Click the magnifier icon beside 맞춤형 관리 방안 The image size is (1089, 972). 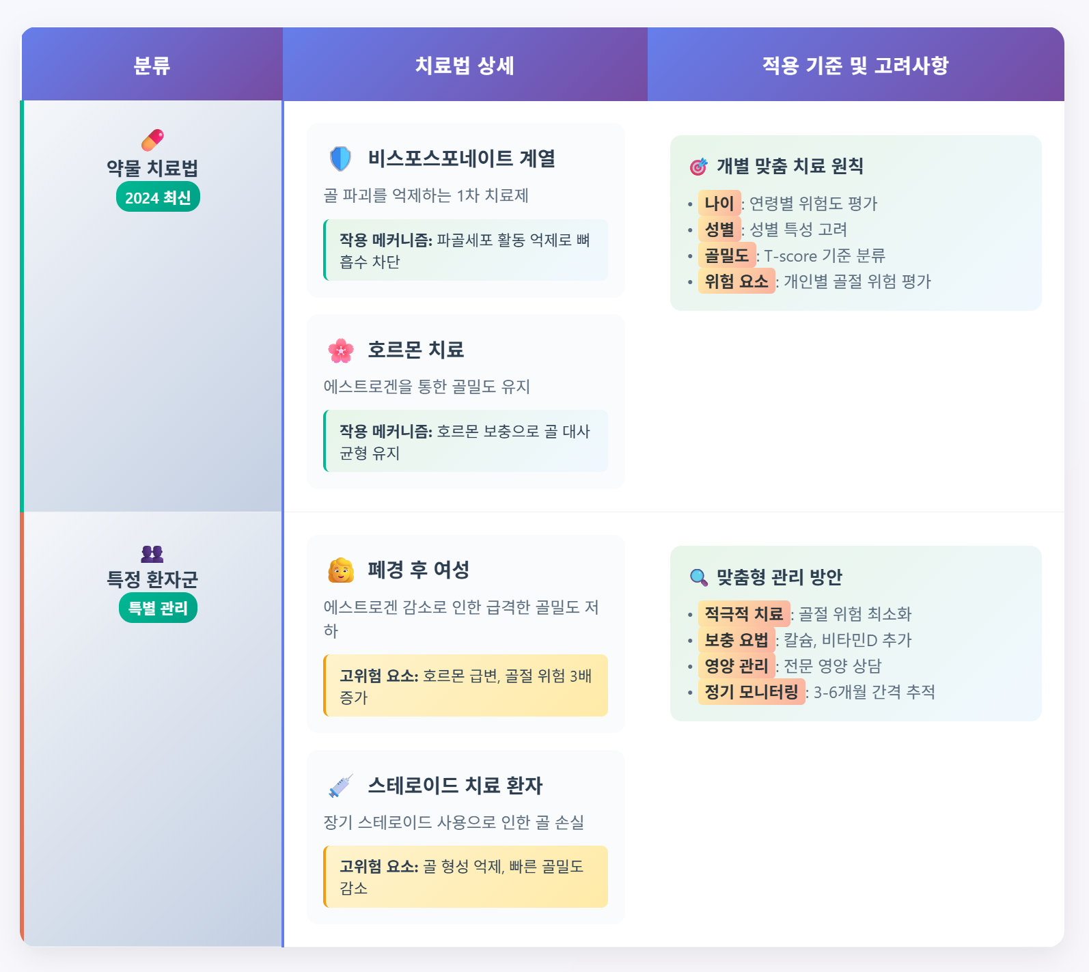point(698,578)
